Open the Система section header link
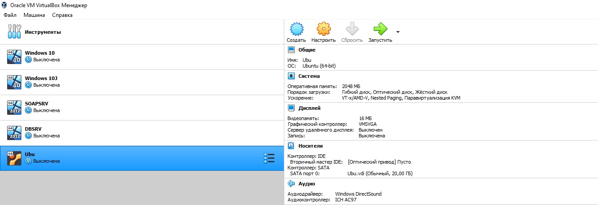Viewport: 598px width, 205px height. pos(309,76)
